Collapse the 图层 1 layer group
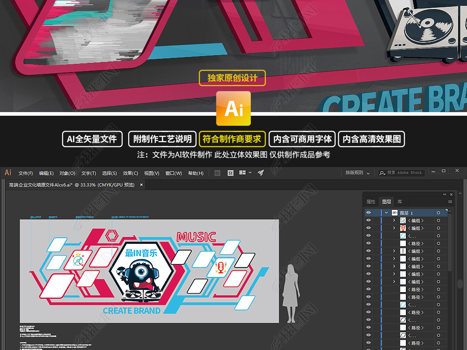The width and height of the screenshot is (467, 350). (x=386, y=212)
